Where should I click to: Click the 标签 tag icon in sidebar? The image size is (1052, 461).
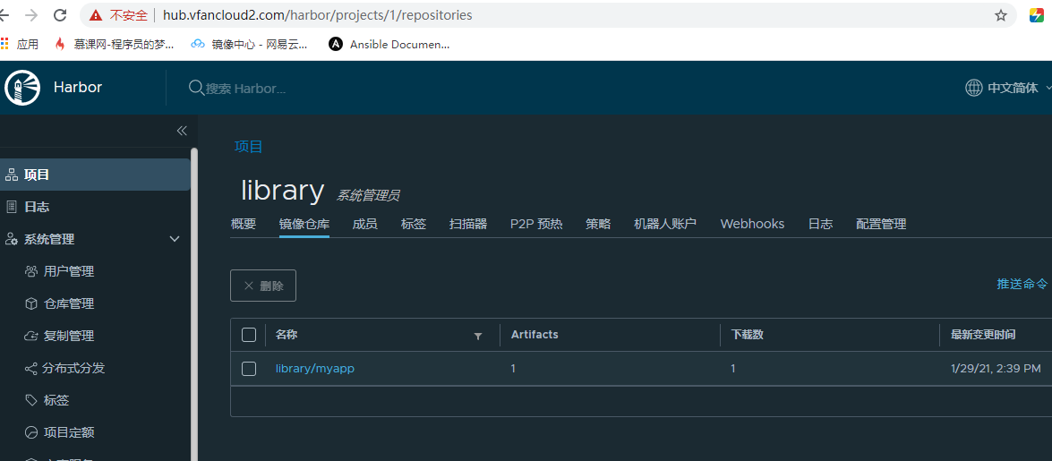pos(30,401)
